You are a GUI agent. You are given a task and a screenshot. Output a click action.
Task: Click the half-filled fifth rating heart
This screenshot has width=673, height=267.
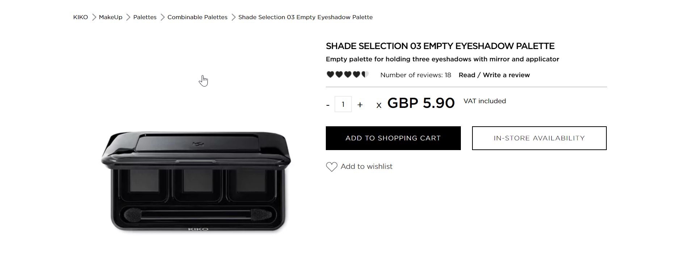(365, 75)
